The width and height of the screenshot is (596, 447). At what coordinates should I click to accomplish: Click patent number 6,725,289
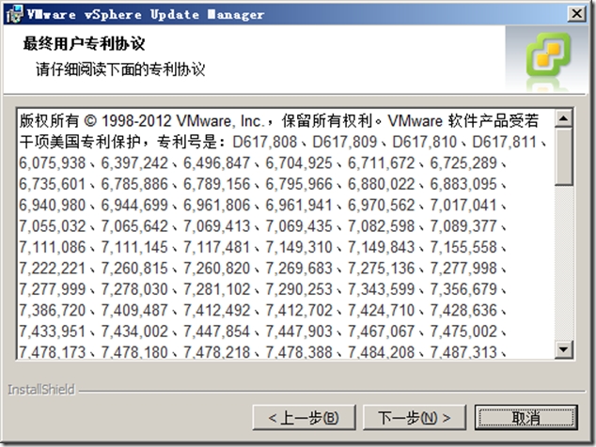point(463,163)
